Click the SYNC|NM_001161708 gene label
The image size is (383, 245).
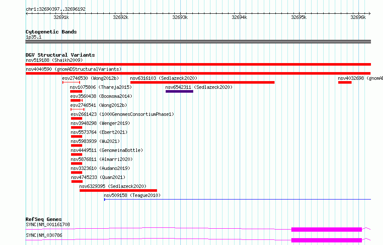pyautogui.click(x=48, y=224)
